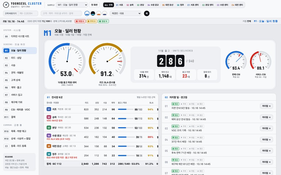The height and width of the screenshot is (175, 281).
Task: Open M4 견적 · 태블릿 screen
Action: tap(19, 73)
